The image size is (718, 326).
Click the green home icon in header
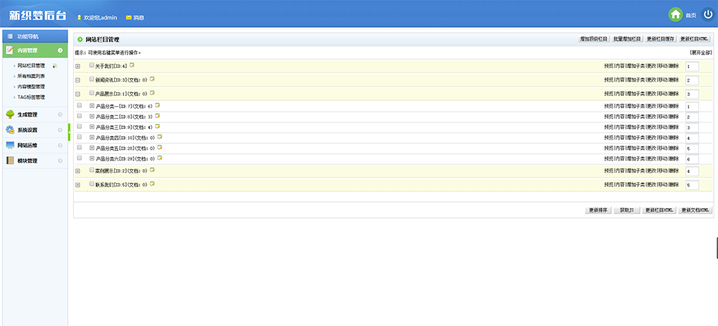pos(675,14)
